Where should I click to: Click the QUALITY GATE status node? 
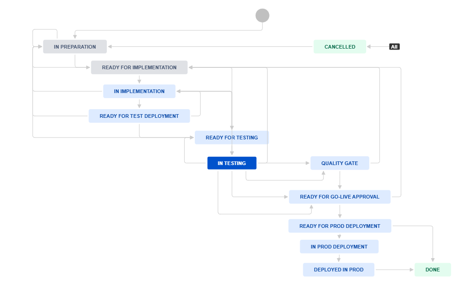point(340,163)
